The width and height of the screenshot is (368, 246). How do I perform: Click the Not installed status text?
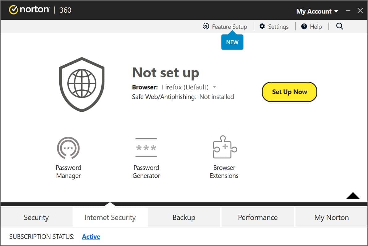pos(216,97)
